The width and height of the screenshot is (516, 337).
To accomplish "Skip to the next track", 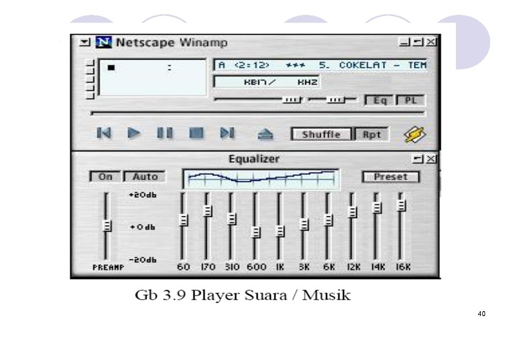I will pyautogui.click(x=227, y=133).
